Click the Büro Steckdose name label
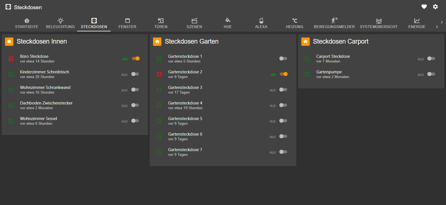Image resolution: width=446 pixels, height=205 pixels. pos(34,56)
